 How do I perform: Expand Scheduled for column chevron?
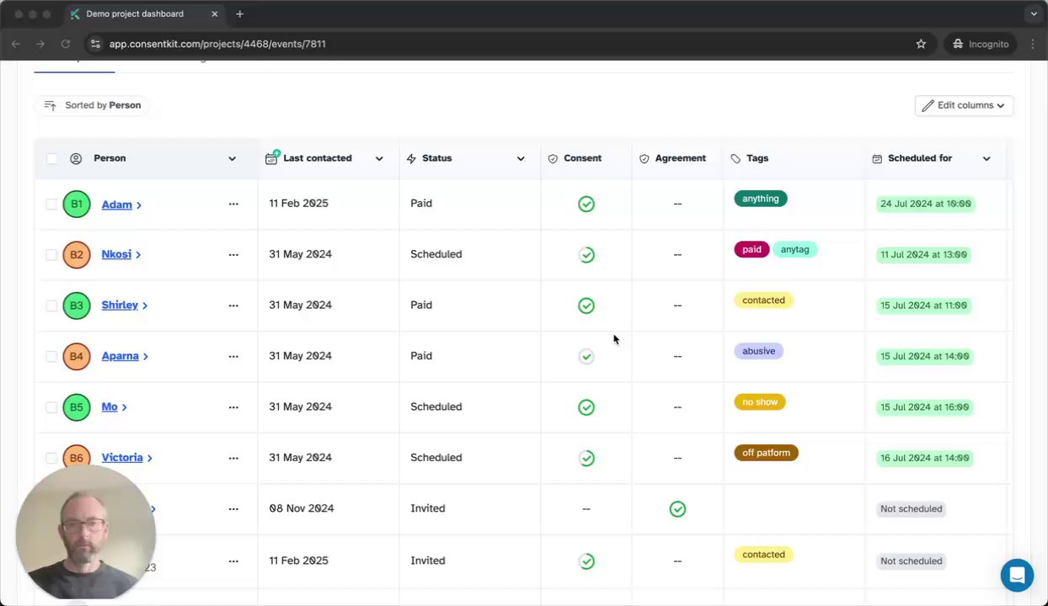click(987, 158)
